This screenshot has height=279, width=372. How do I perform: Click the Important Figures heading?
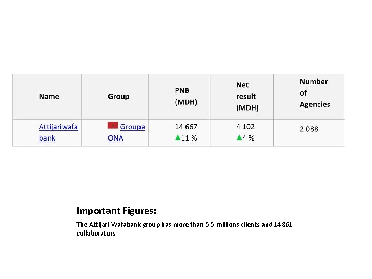click(x=116, y=211)
